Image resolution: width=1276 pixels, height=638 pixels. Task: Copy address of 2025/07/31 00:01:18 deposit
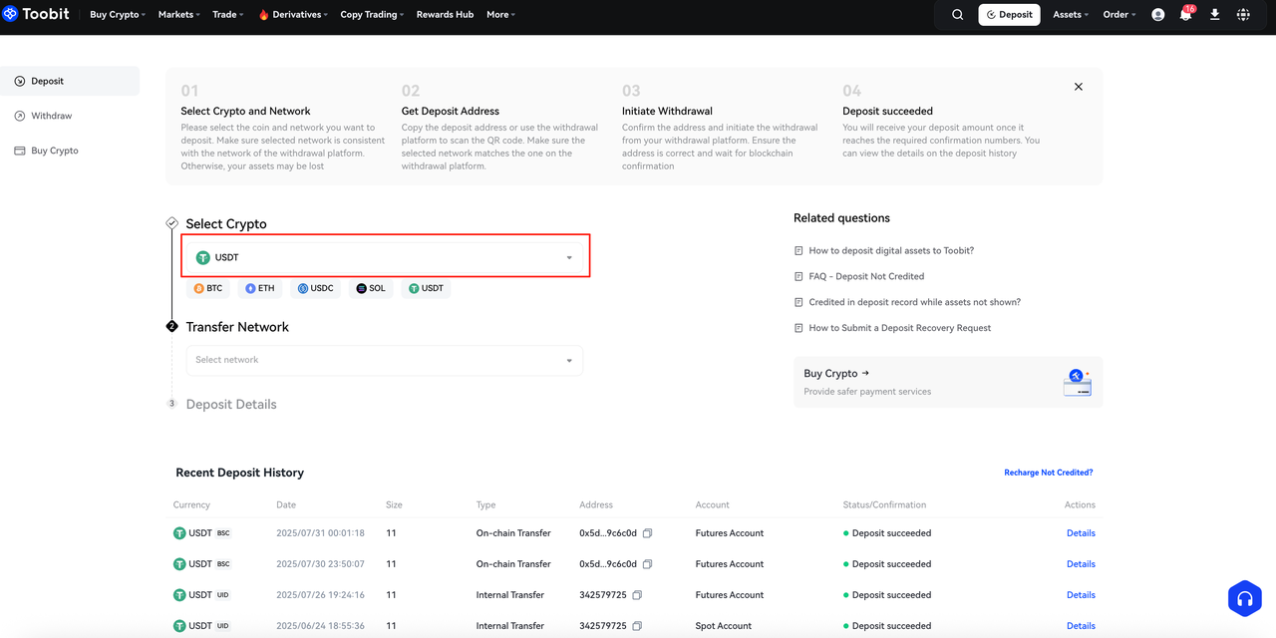pos(647,533)
